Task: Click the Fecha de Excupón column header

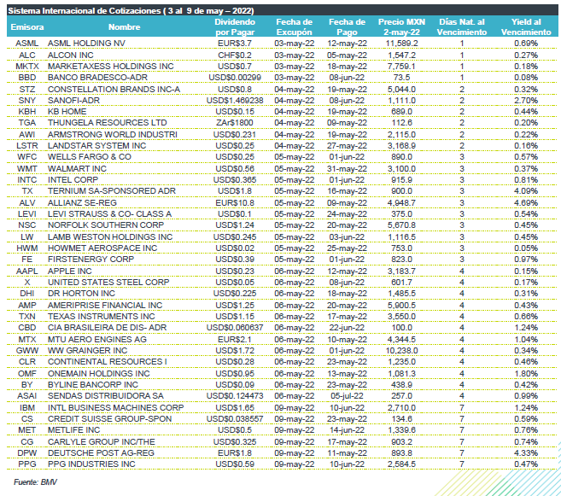Action: click(x=294, y=27)
